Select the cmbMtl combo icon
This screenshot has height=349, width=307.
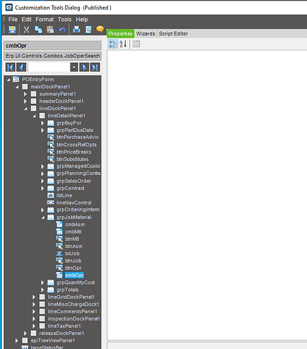[x=59, y=232]
